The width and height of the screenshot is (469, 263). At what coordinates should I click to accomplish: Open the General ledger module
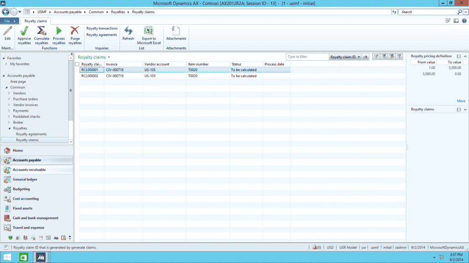[x=37, y=179]
